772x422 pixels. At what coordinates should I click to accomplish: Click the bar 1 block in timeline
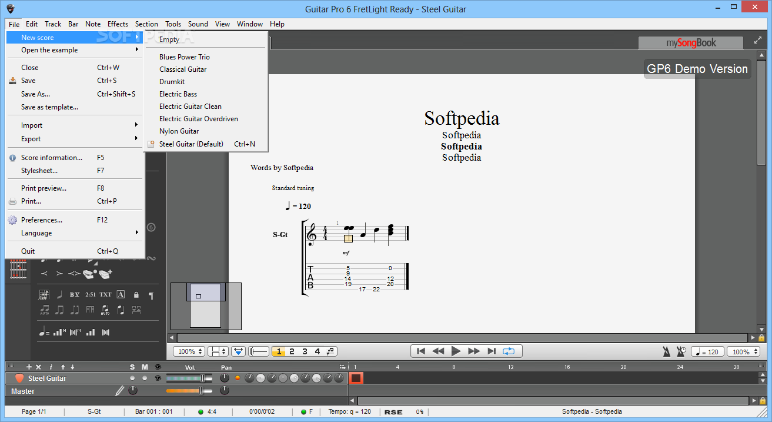[x=356, y=378]
